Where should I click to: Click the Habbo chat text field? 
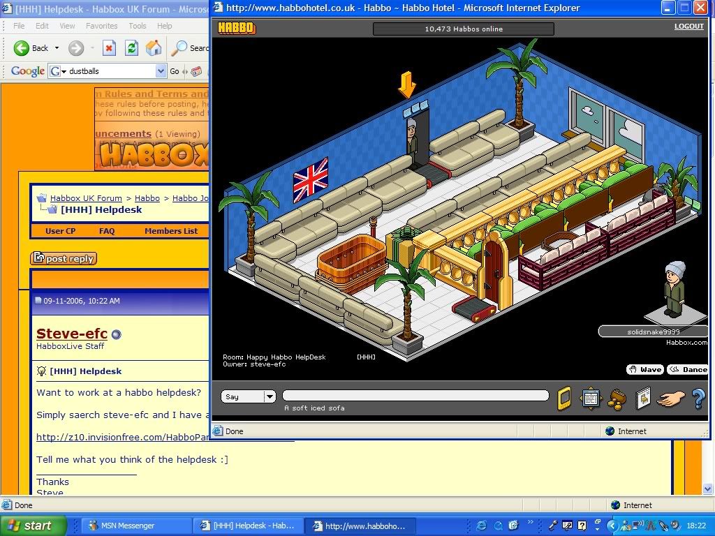(x=415, y=396)
